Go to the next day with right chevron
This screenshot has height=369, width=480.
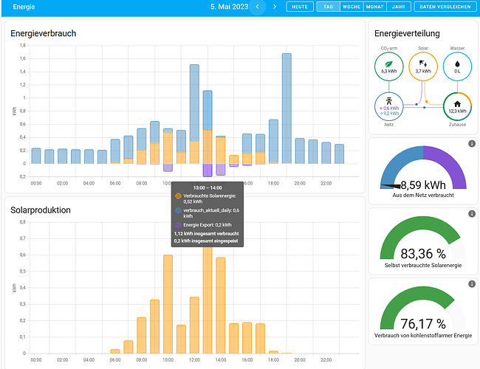[x=275, y=7]
